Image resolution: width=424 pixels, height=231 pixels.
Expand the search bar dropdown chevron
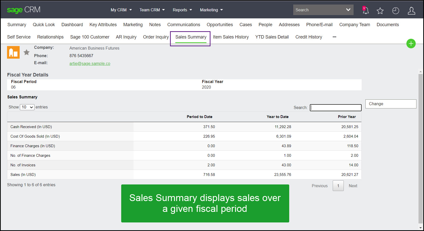point(348,10)
